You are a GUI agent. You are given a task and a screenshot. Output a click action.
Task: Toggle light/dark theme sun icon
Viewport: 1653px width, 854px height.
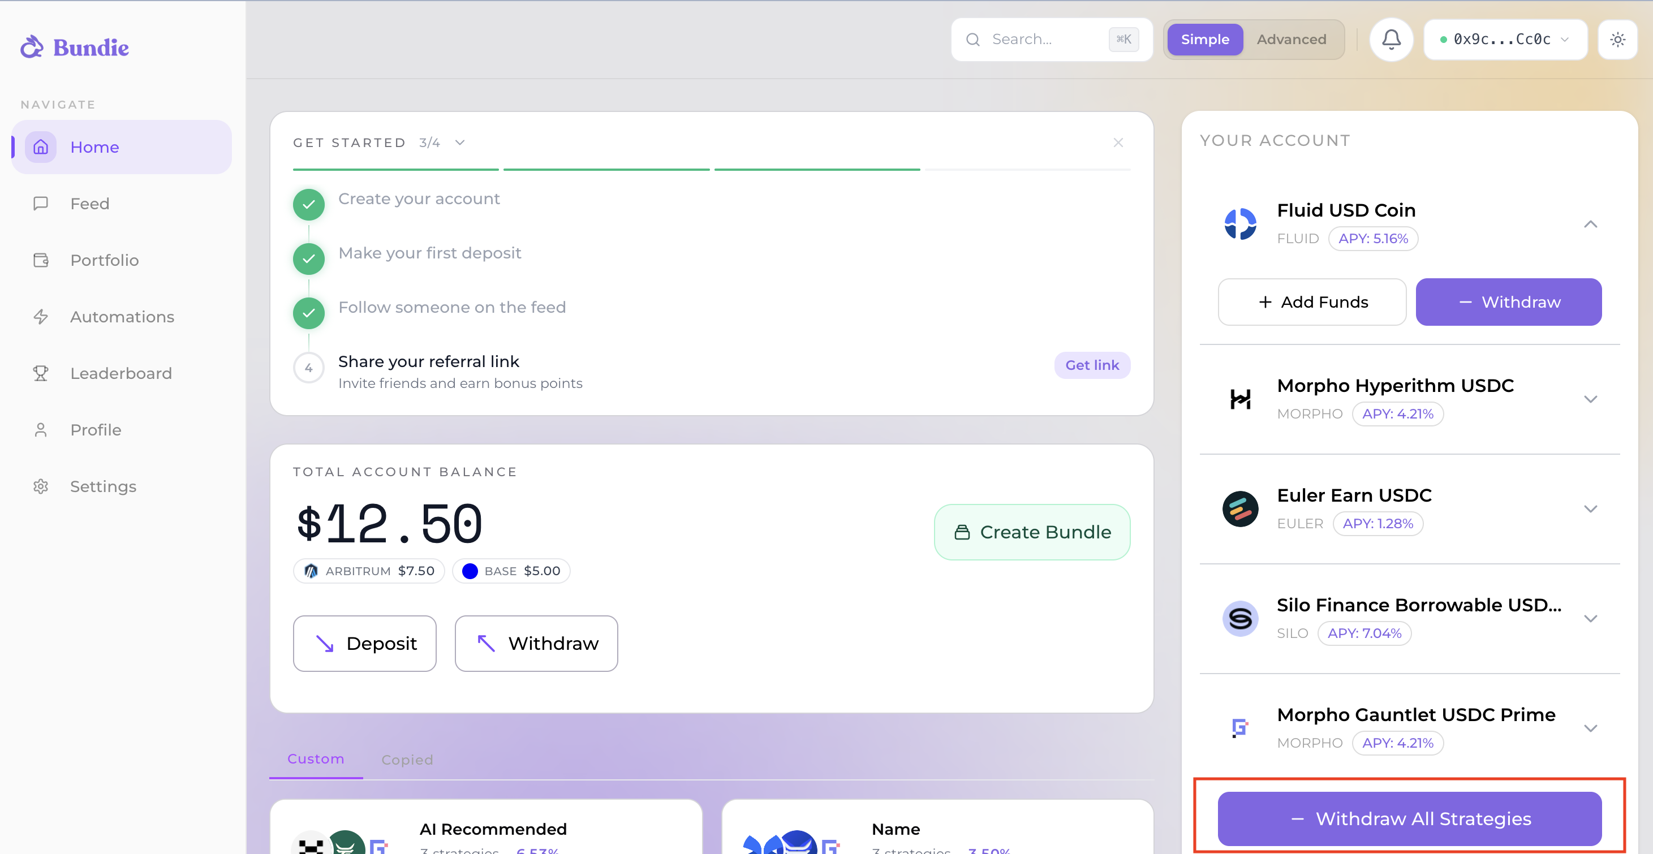point(1617,39)
